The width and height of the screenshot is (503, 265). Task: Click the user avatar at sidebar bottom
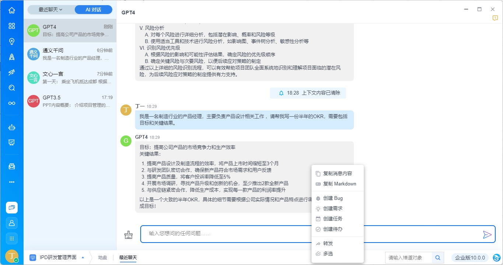pos(12,256)
